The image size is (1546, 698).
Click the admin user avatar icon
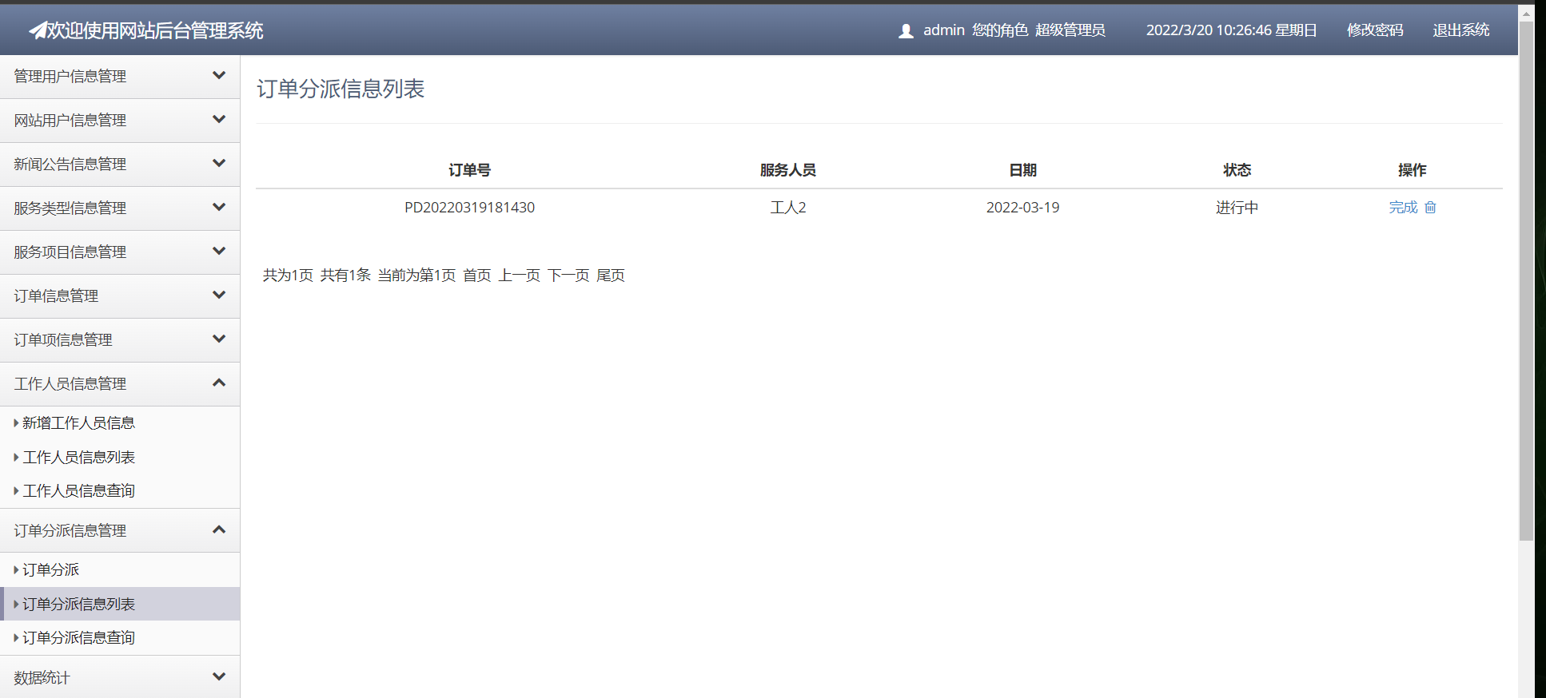[906, 31]
